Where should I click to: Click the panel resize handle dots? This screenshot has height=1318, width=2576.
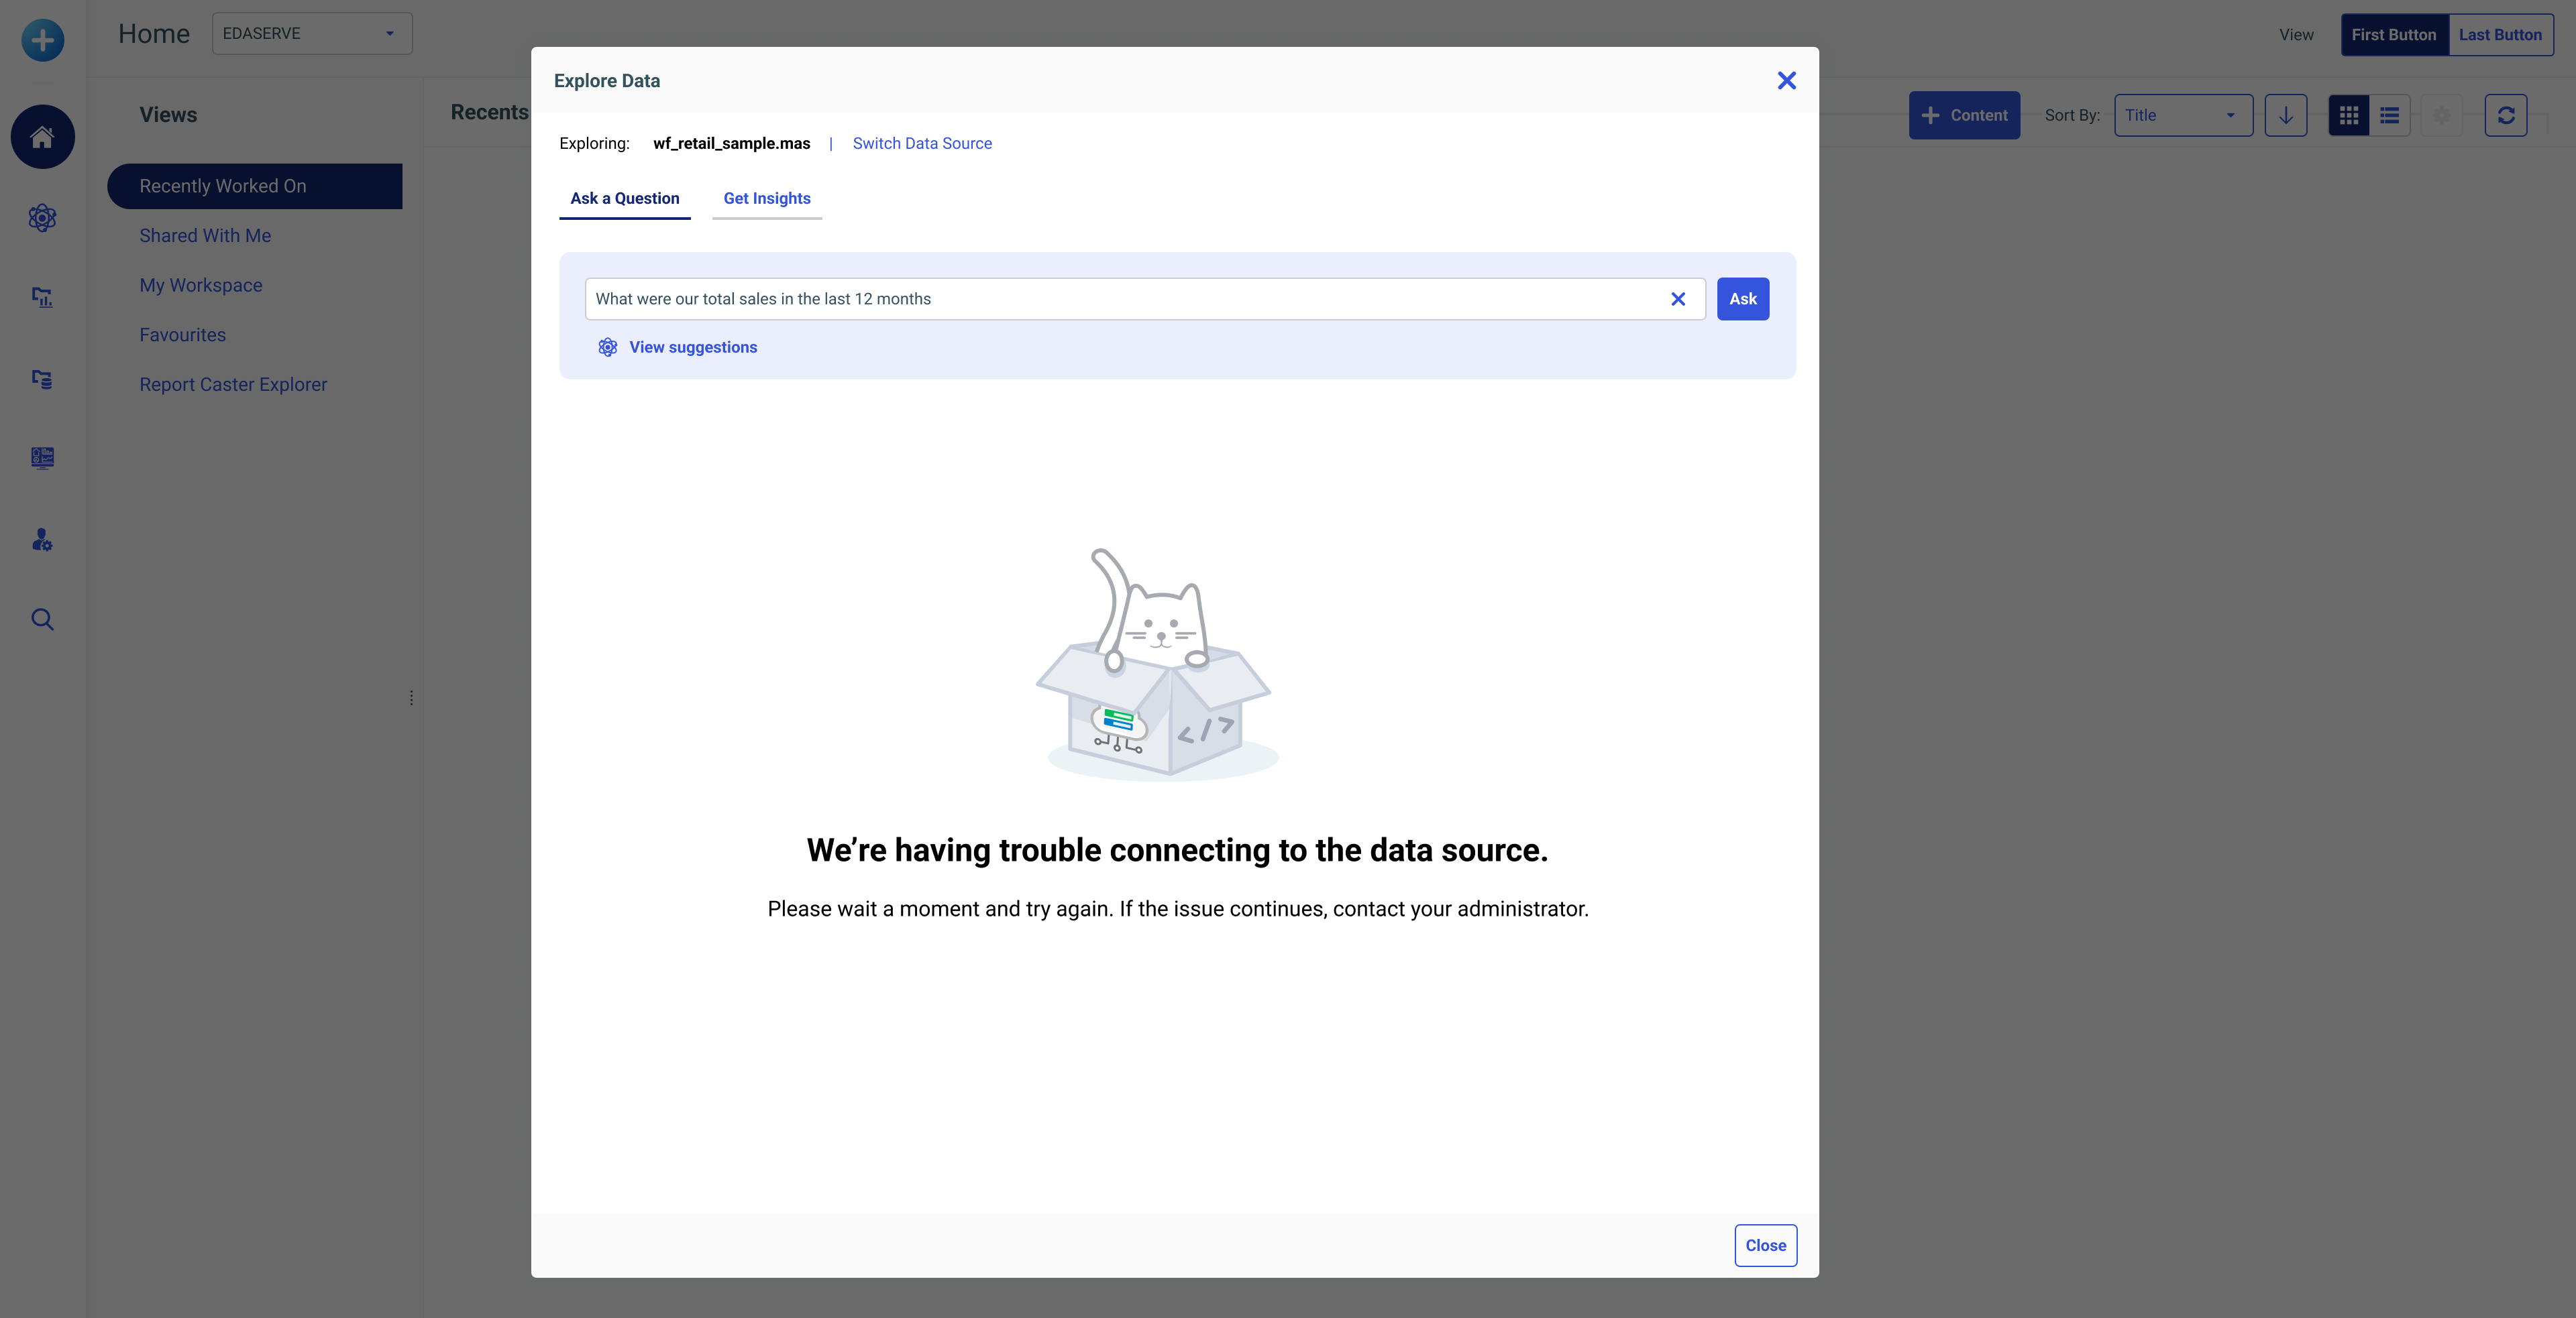[x=411, y=697]
